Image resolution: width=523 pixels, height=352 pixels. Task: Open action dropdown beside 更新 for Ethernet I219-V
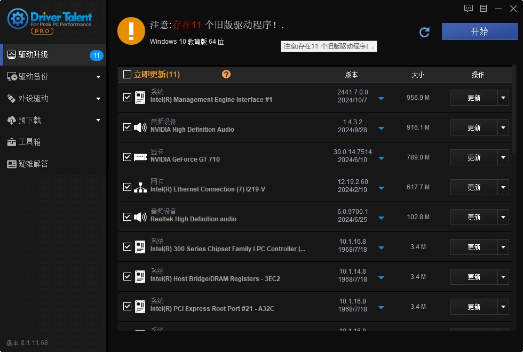pyautogui.click(x=503, y=187)
